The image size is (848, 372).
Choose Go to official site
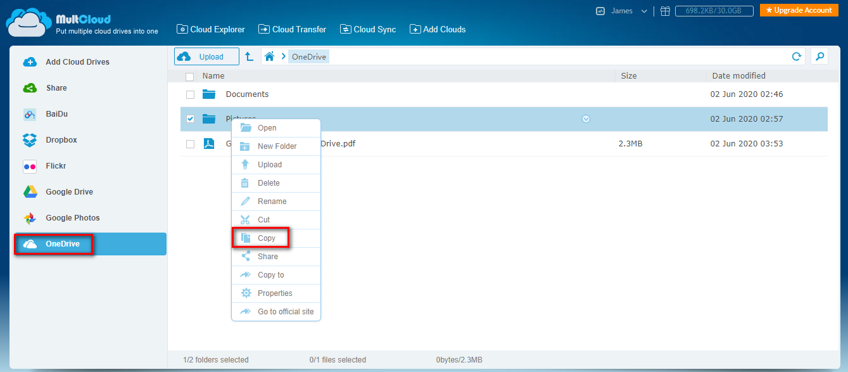[276, 312]
